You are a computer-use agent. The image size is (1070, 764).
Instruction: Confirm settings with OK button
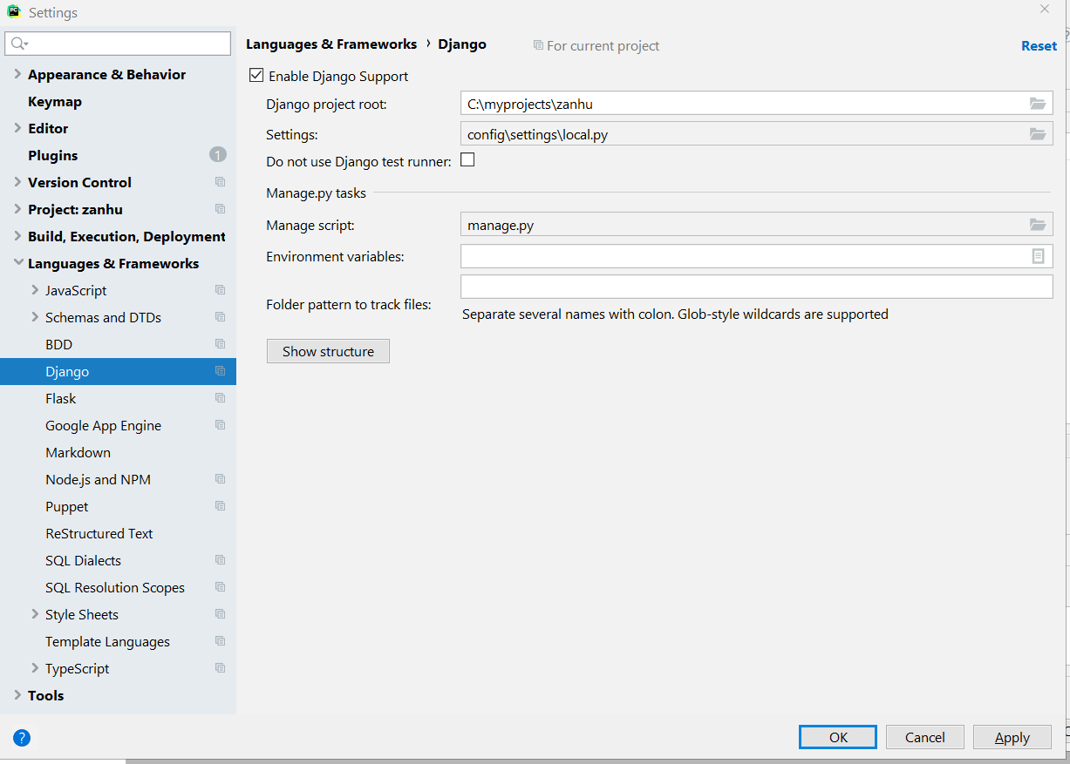[x=838, y=737]
